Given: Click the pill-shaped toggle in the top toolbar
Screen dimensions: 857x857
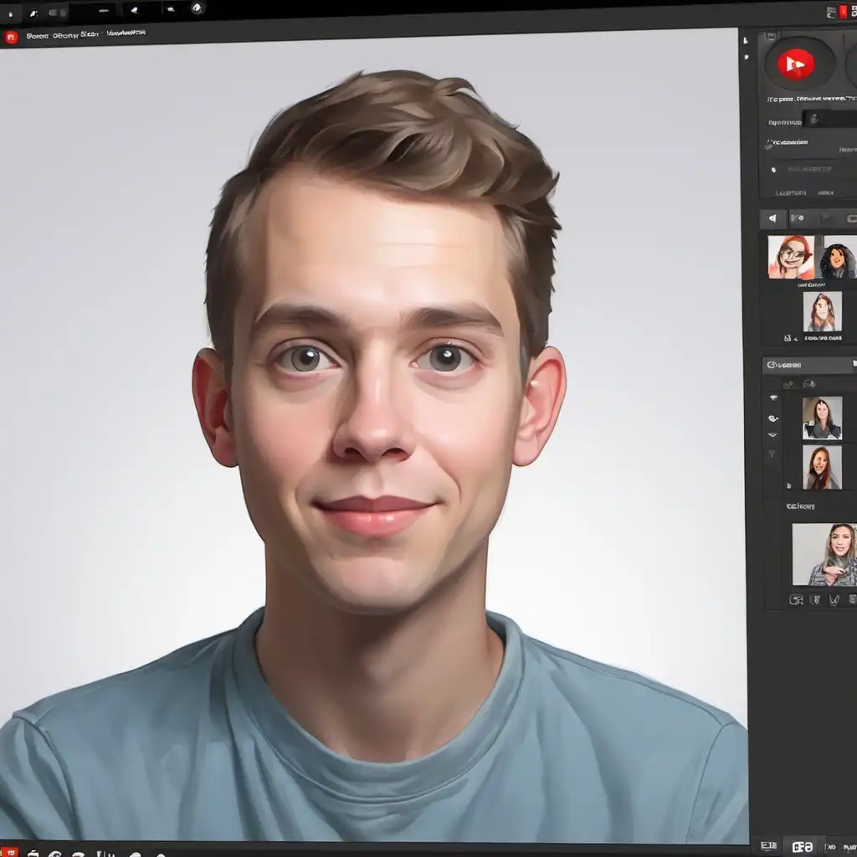Looking at the screenshot, I should tap(57, 13).
